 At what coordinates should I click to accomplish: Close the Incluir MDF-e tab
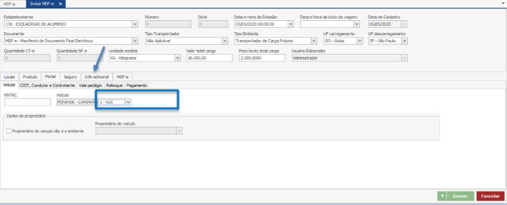(x=61, y=4)
